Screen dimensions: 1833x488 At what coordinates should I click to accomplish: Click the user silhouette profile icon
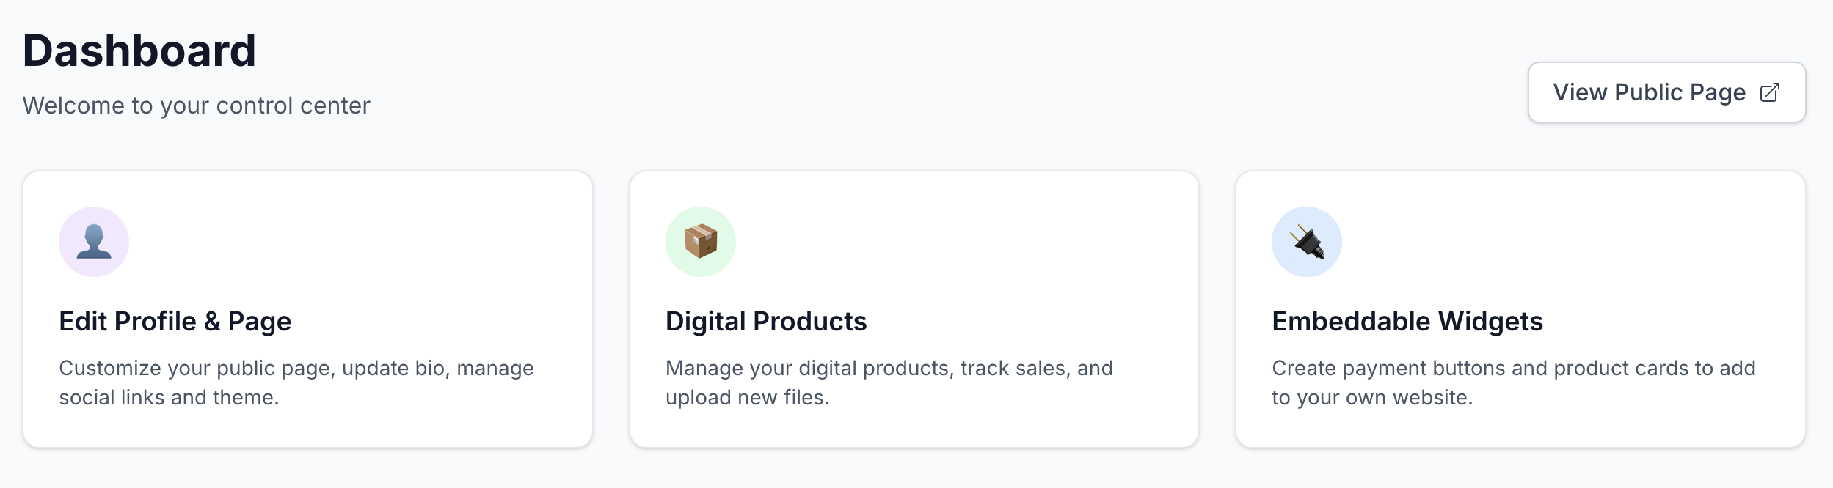(94, 243)
